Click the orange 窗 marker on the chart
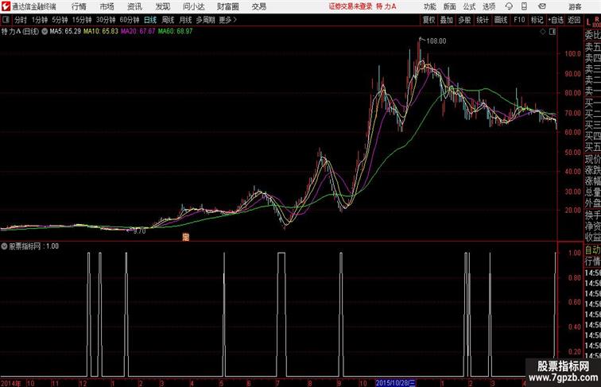This screenshot has height=387, width=601. tap(185, 237)
